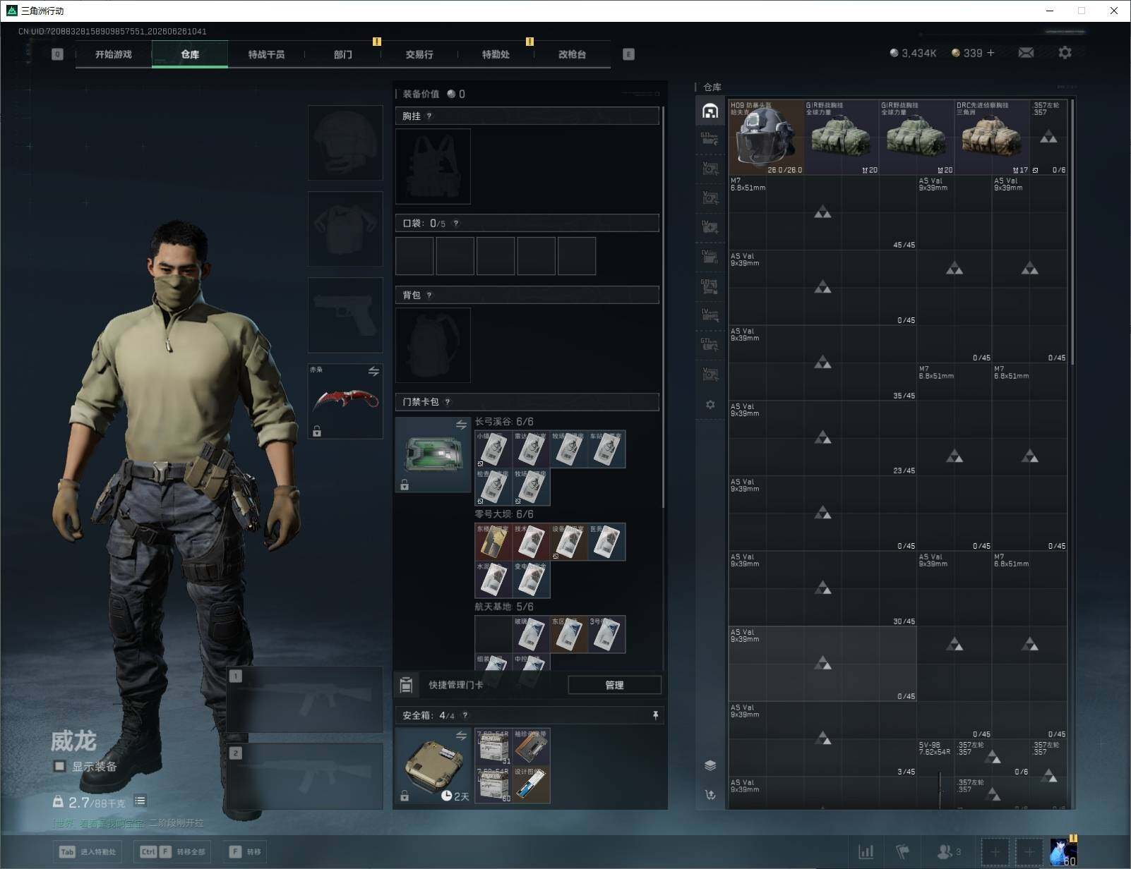Select the AS Val showing 35/45
The image size is (1131, 869).
coord(822,363)
